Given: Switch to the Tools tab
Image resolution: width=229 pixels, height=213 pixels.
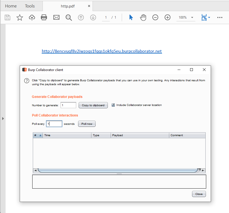Looking at the screenshot, I should 30,6.
